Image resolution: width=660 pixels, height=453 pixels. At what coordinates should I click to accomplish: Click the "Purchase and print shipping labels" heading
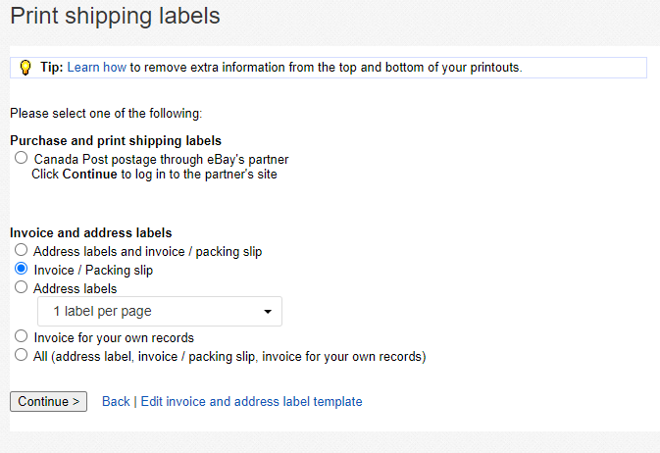(116, 140)
